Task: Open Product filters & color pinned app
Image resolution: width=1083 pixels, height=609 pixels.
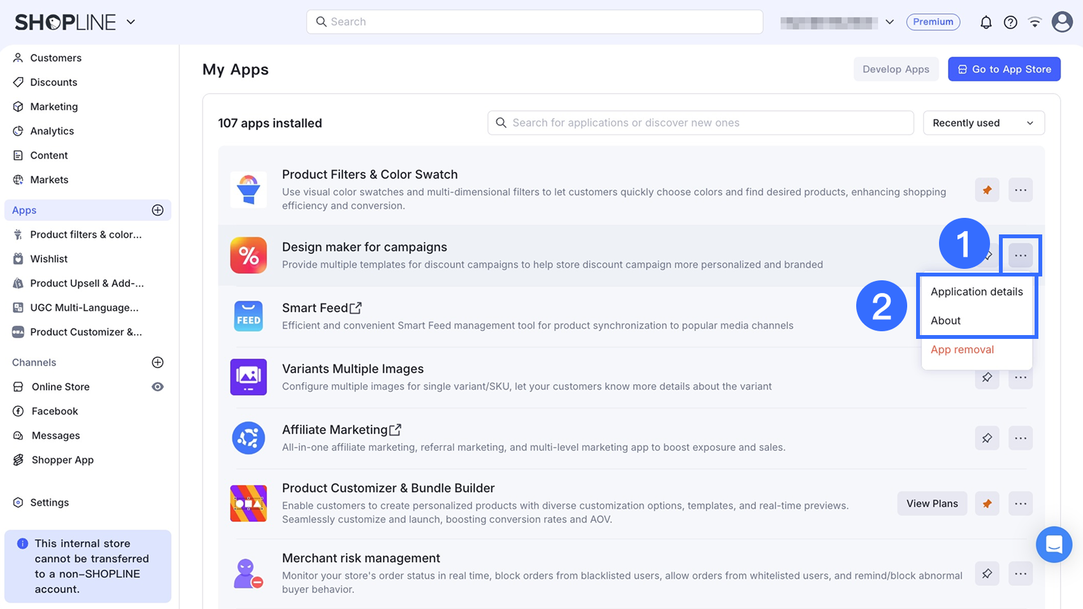Action: tap(87, 234)
